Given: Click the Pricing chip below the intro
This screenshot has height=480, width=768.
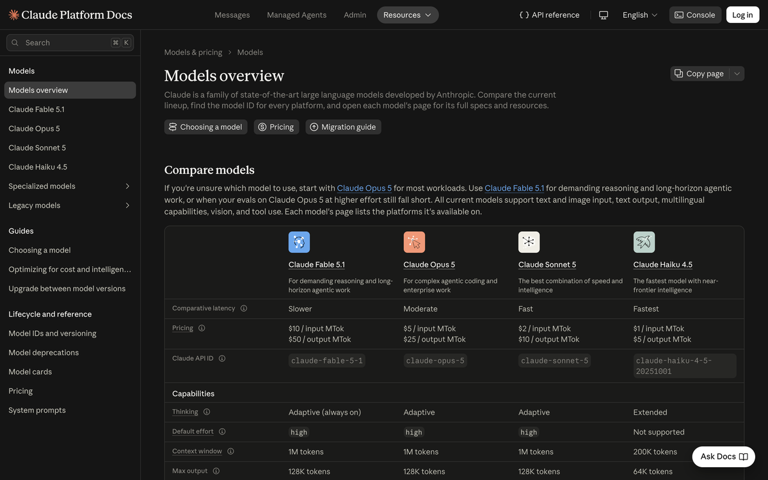Looking at the screenshot, I should [276, 127].
